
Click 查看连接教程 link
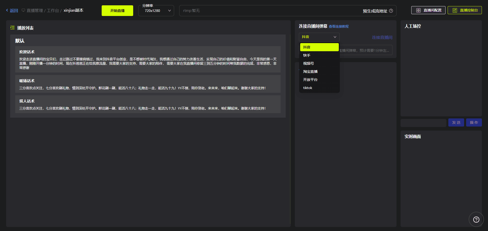(339, 26)
